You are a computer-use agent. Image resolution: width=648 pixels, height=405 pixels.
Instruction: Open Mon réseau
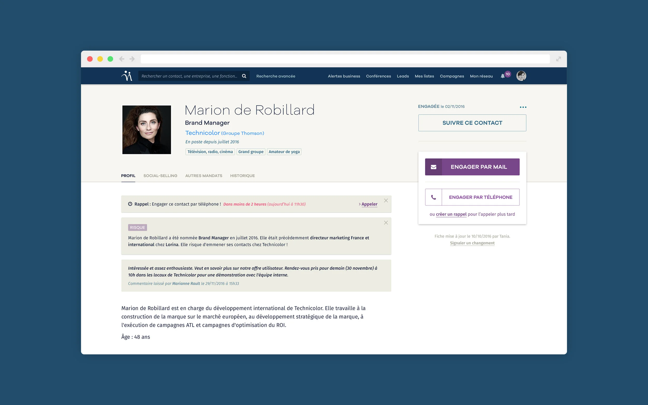(x=481, y=76)
